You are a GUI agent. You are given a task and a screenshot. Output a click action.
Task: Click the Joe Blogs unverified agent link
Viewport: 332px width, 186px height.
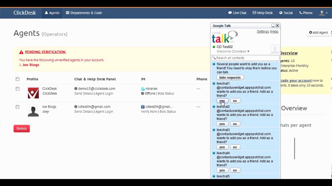click(31, 65)
